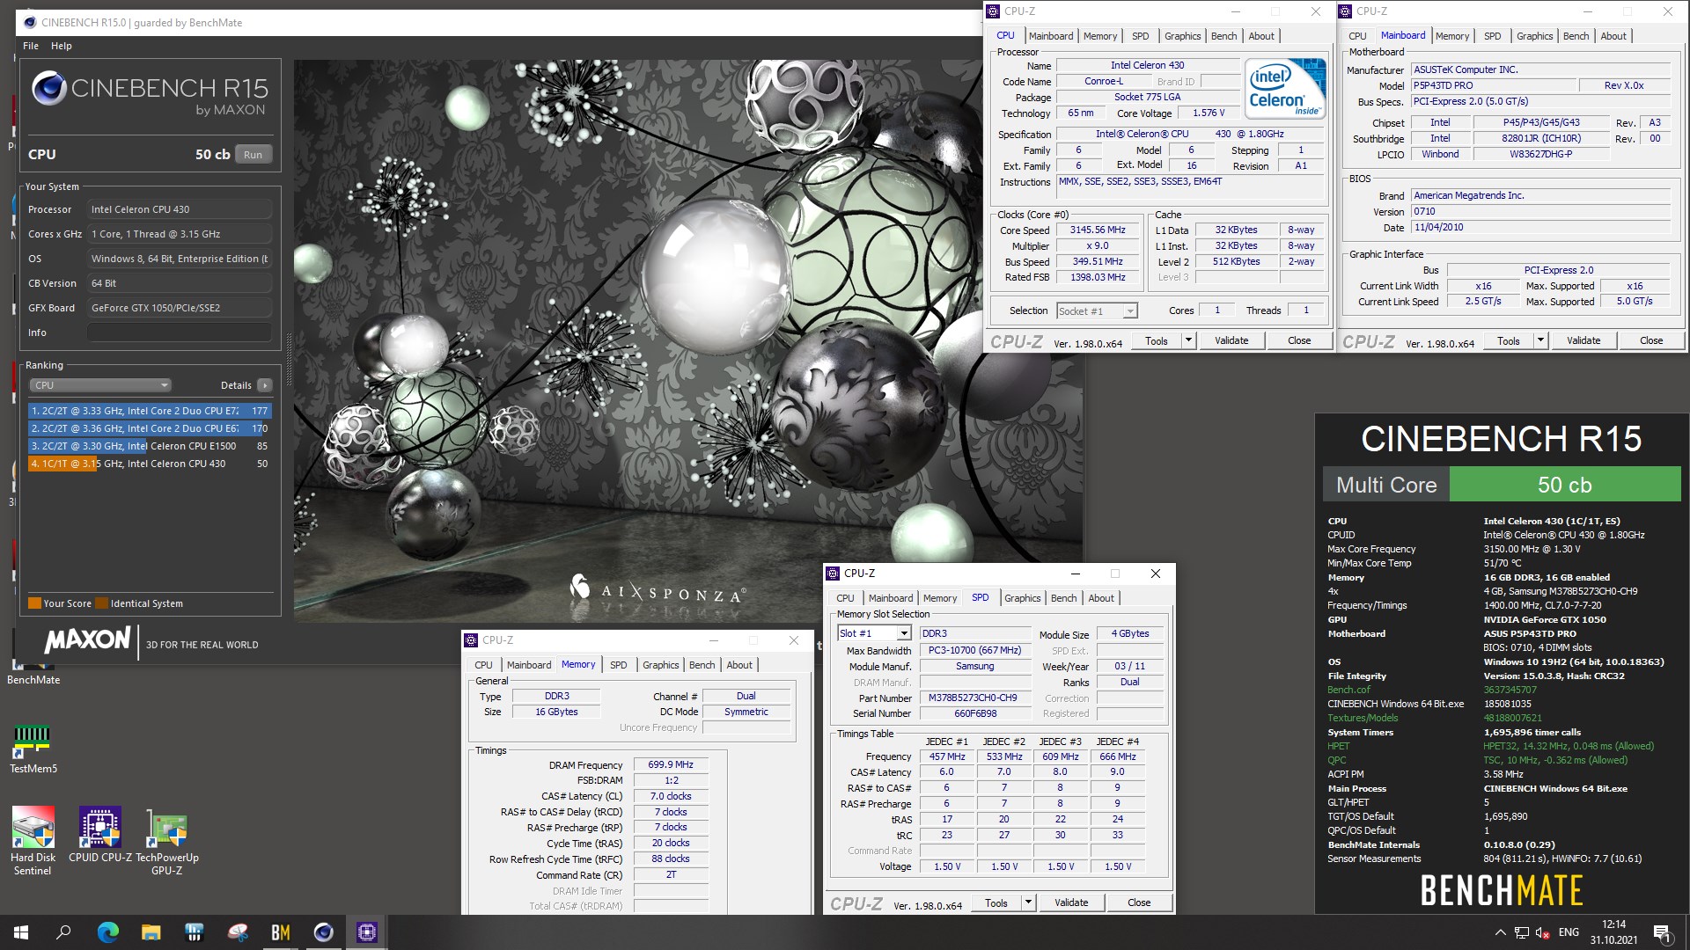This screenshot has width=1690, height=950.
Task: Click Run button next to CPU score
Action: (x=253, y=155)
